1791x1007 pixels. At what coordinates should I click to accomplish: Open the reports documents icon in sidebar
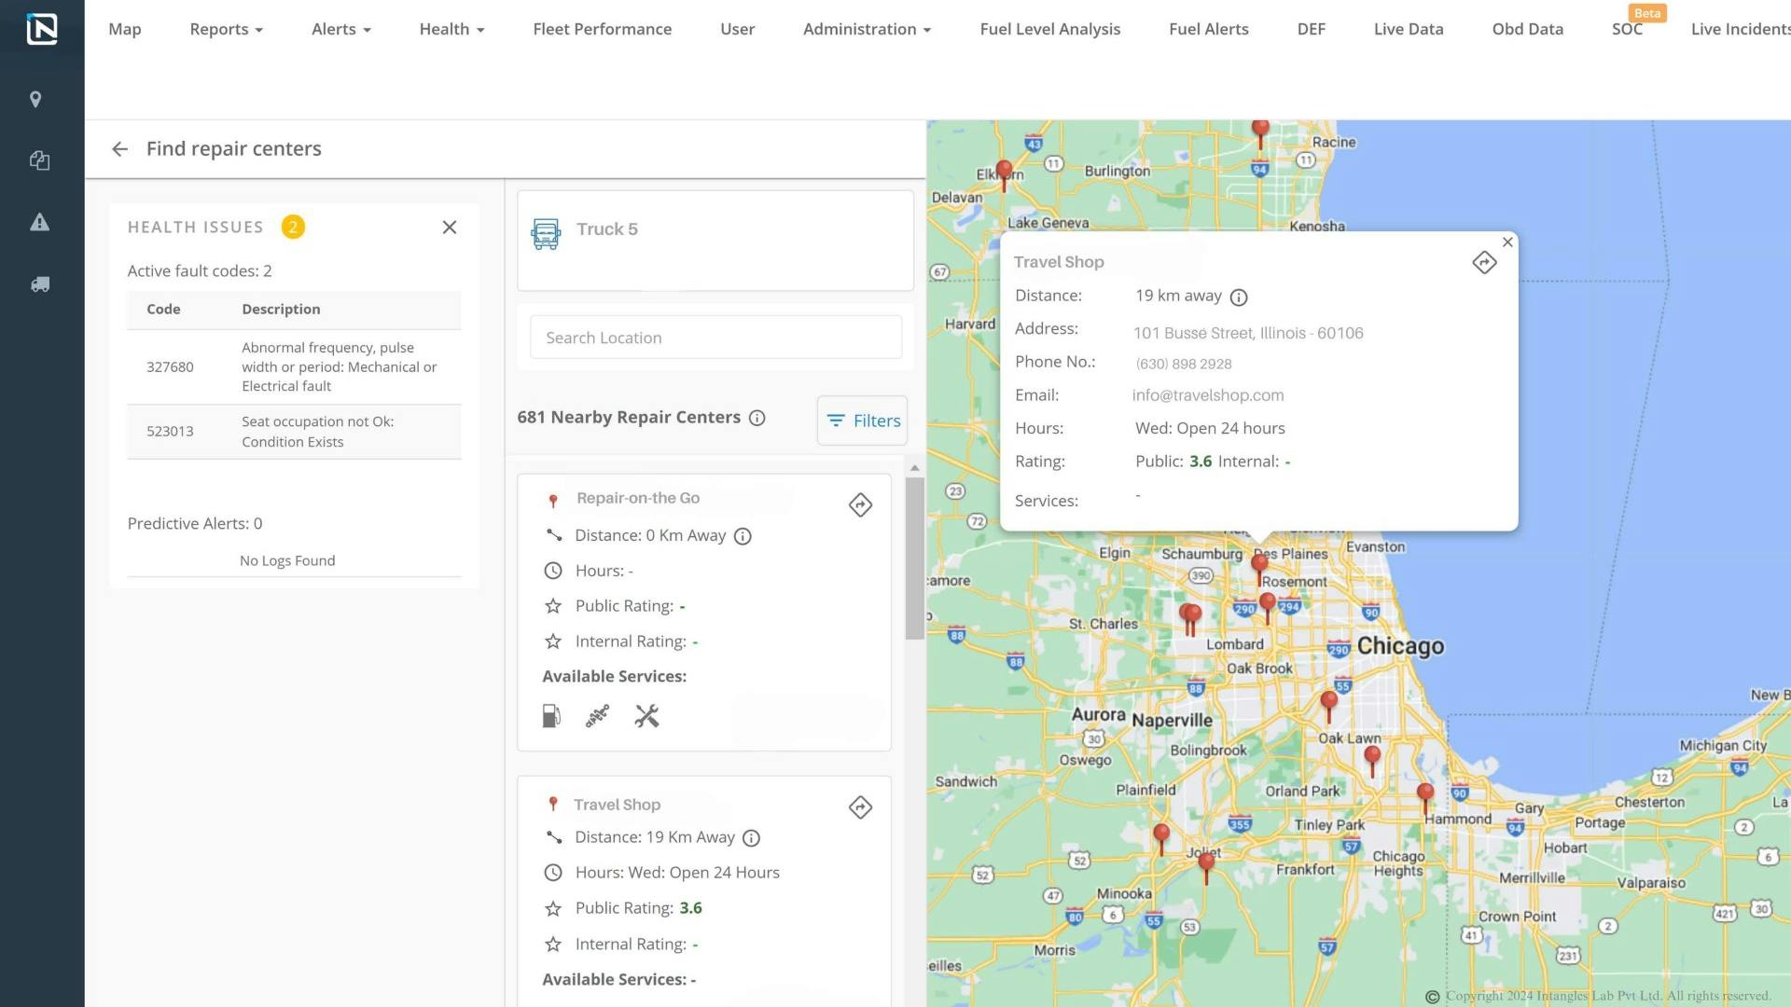(x=39, y=159)
